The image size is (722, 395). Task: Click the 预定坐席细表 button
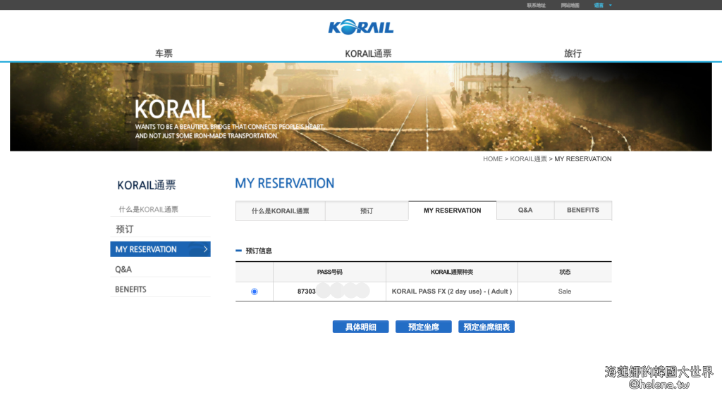pyautogui.click(x=486, y=327)
